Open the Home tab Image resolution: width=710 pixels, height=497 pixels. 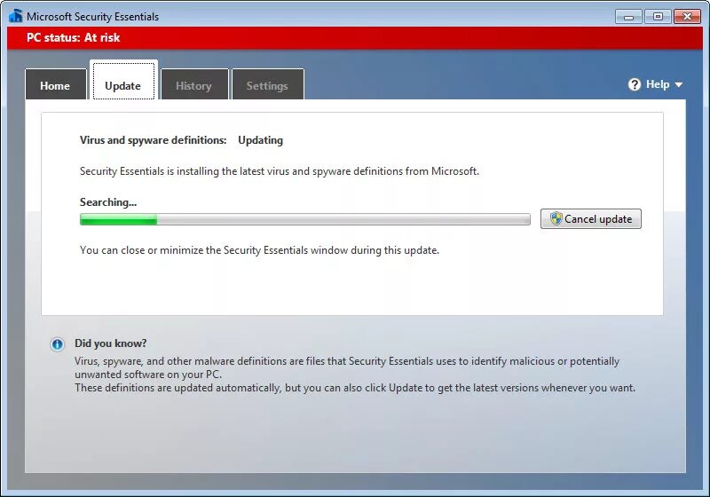tap(55, 84)
